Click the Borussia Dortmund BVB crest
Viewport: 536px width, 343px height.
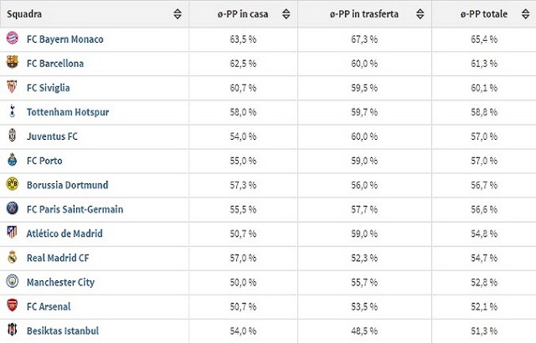(x=13, y=184)
